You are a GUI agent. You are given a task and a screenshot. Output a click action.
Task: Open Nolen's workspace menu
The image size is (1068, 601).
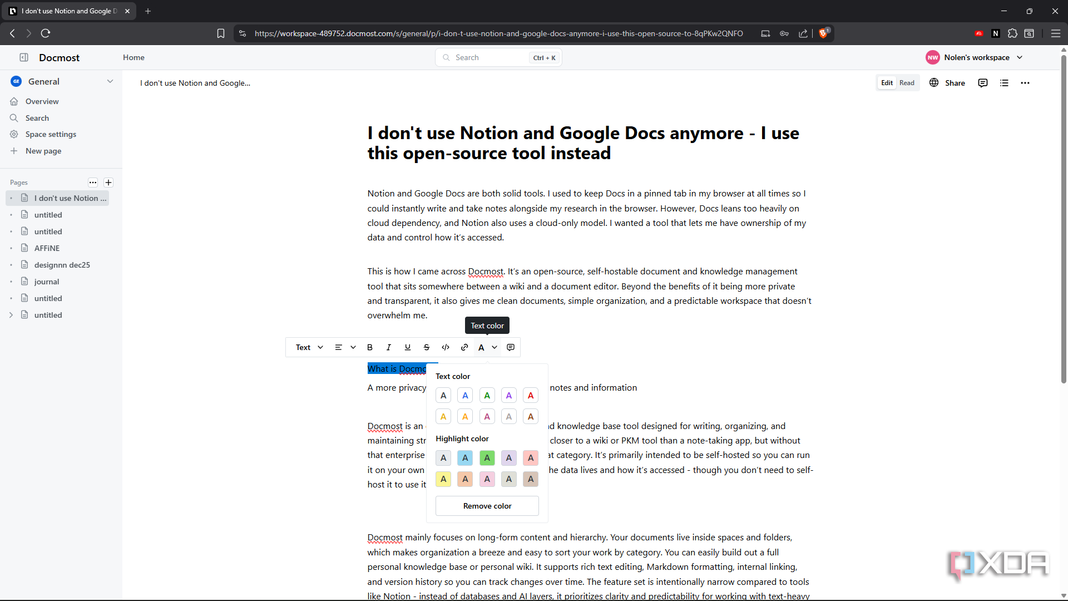(975, 57)
